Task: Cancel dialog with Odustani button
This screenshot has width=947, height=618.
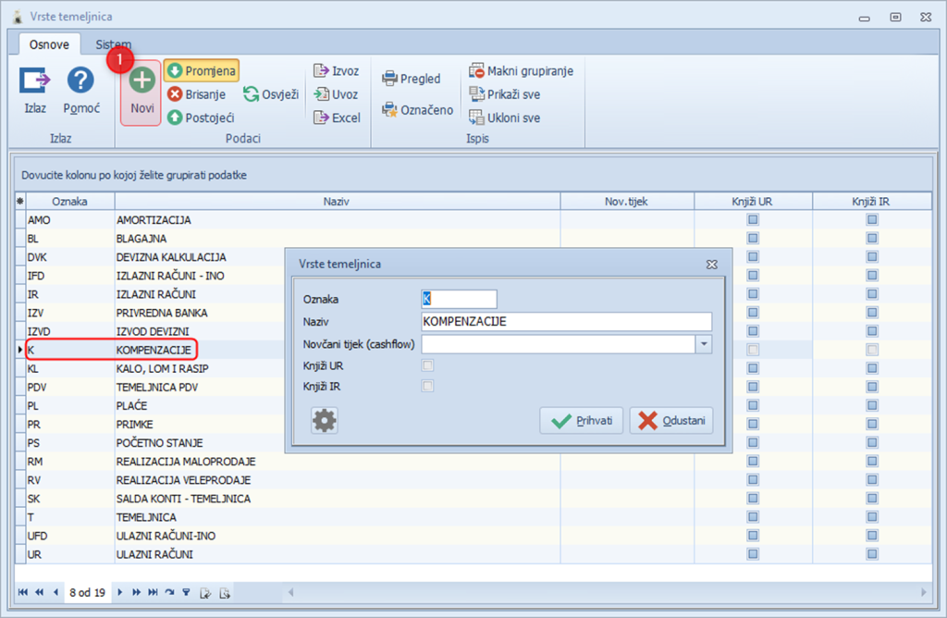Action: click(x=671, y=421)
